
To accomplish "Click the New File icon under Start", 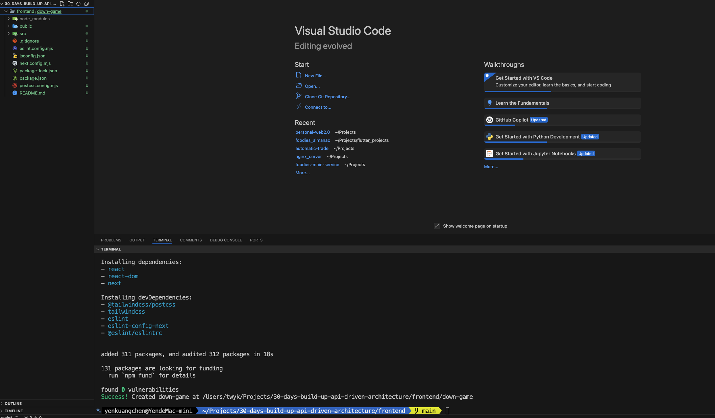I will pos(299,75).
